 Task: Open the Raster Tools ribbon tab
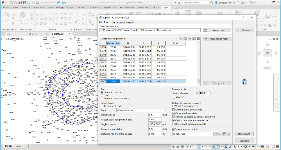click(x=143, y=8)
